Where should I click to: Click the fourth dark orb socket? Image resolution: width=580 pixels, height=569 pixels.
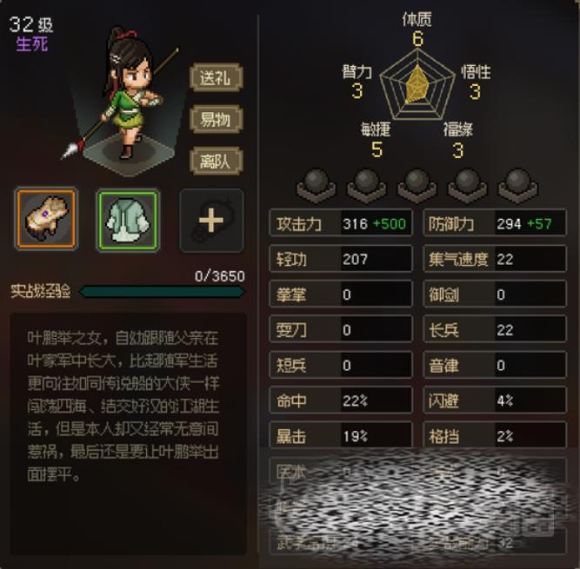click(x=468, y=186)
